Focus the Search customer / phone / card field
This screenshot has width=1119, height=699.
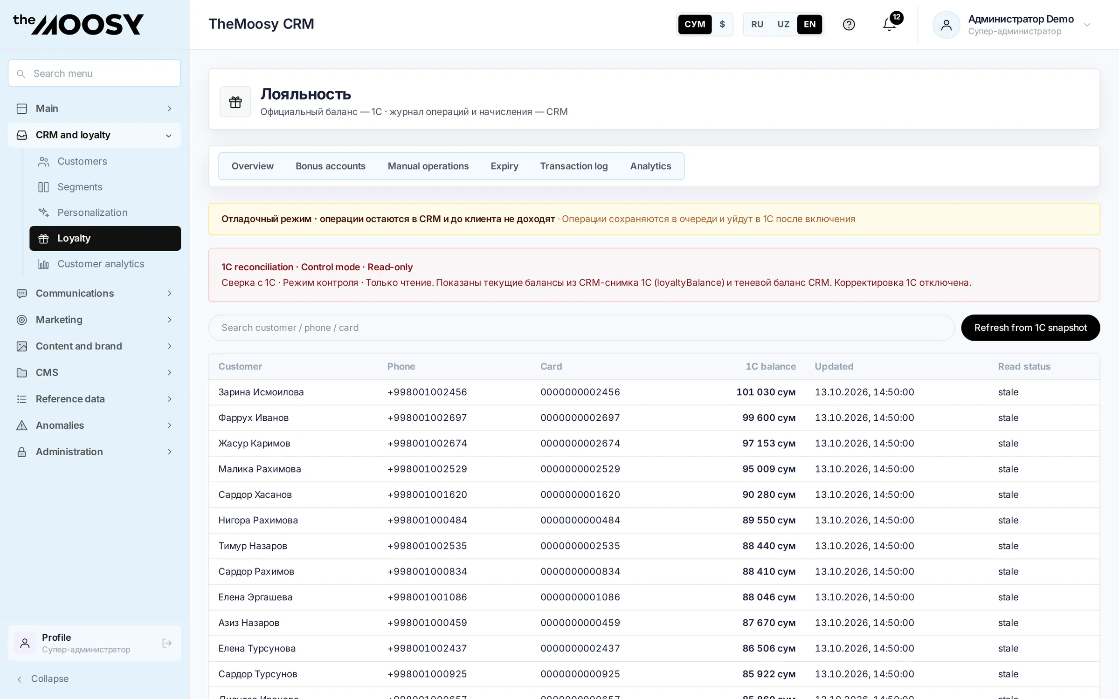click(581, 328)
